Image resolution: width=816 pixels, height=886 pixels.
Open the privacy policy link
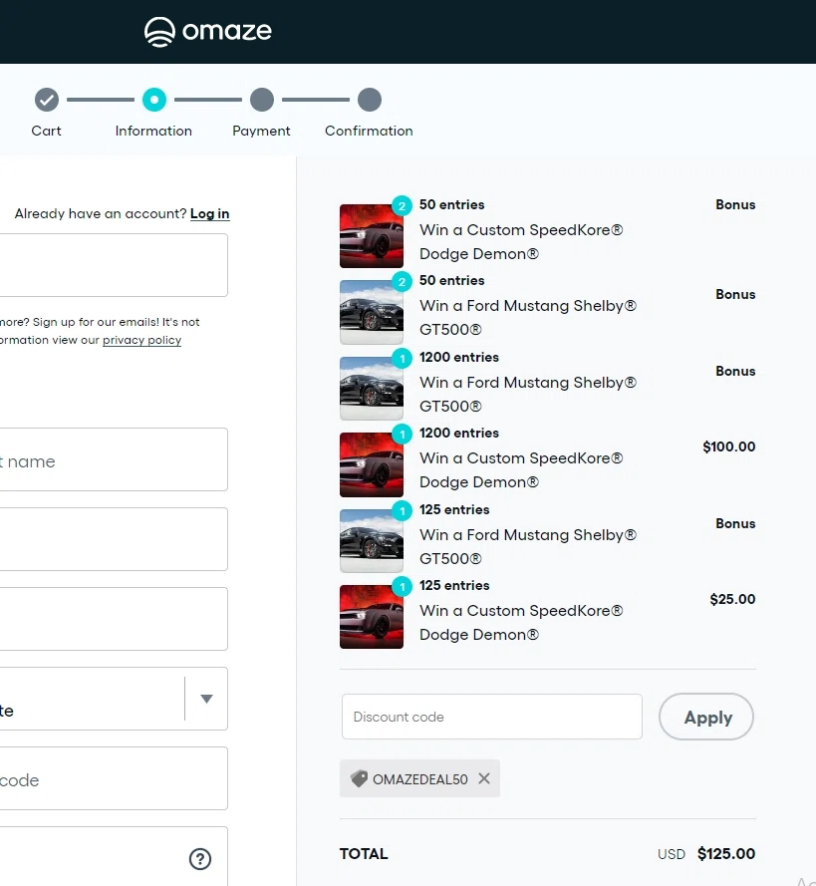141,340
